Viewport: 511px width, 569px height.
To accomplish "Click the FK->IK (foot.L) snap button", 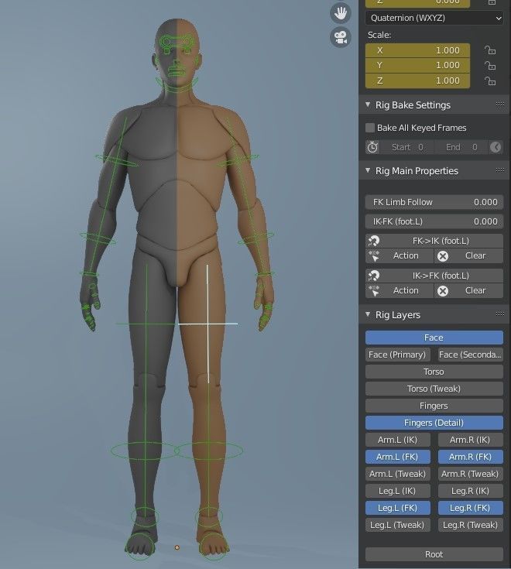I will tap(434, 241).
